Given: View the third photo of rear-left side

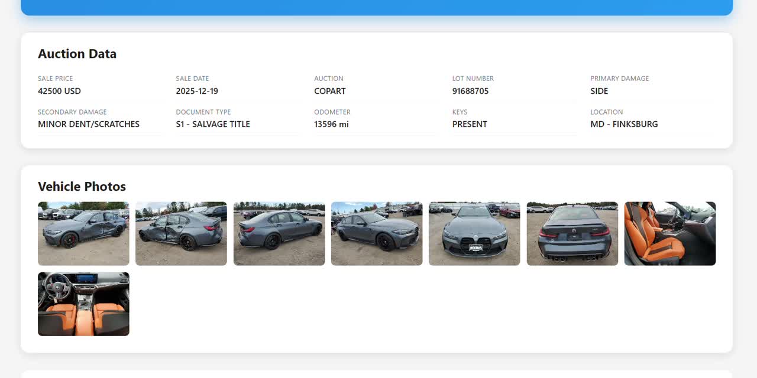Looking at the screenshot, I should pos(279,233).
